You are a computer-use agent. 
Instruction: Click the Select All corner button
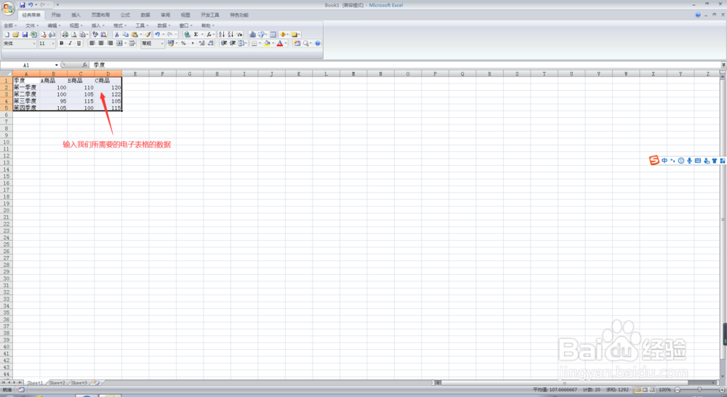point(6,73)
